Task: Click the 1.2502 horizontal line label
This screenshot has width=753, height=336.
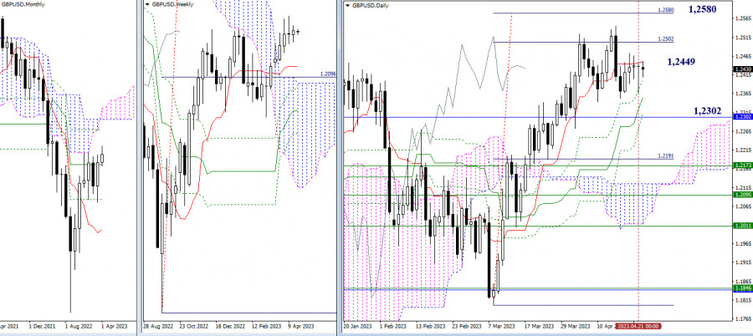Action: (664, 39)
